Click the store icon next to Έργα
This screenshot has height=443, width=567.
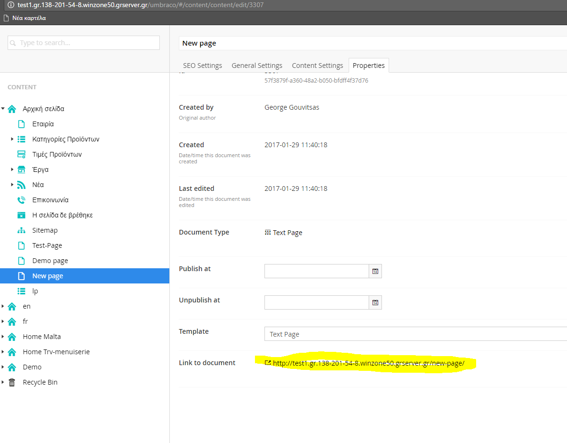point(21,170)
